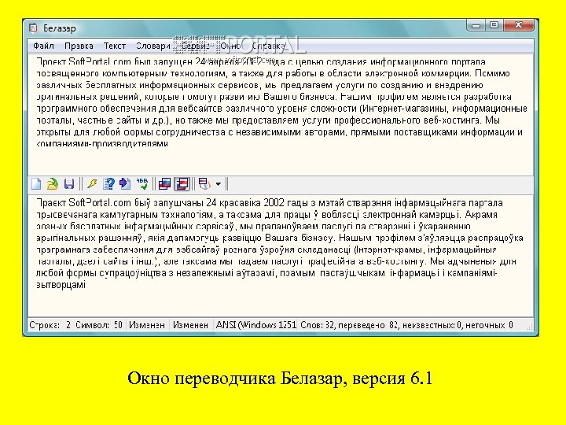Viewport: 566px width, 425px height.
Task: Run the ABB spell check icon
Action: (141, 184)
